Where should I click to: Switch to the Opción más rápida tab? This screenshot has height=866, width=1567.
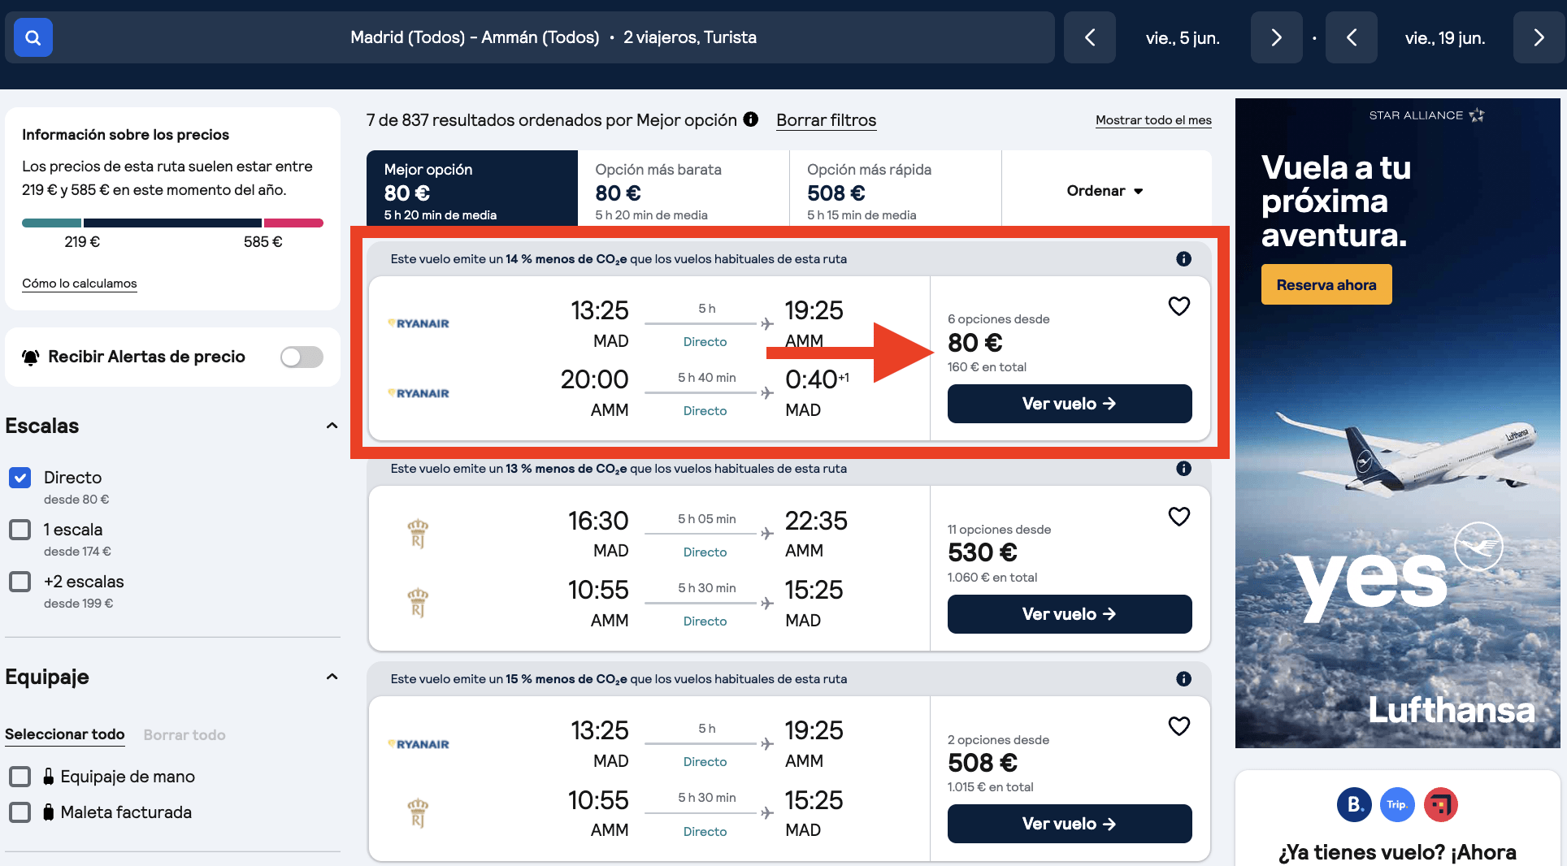pos(870,188)
